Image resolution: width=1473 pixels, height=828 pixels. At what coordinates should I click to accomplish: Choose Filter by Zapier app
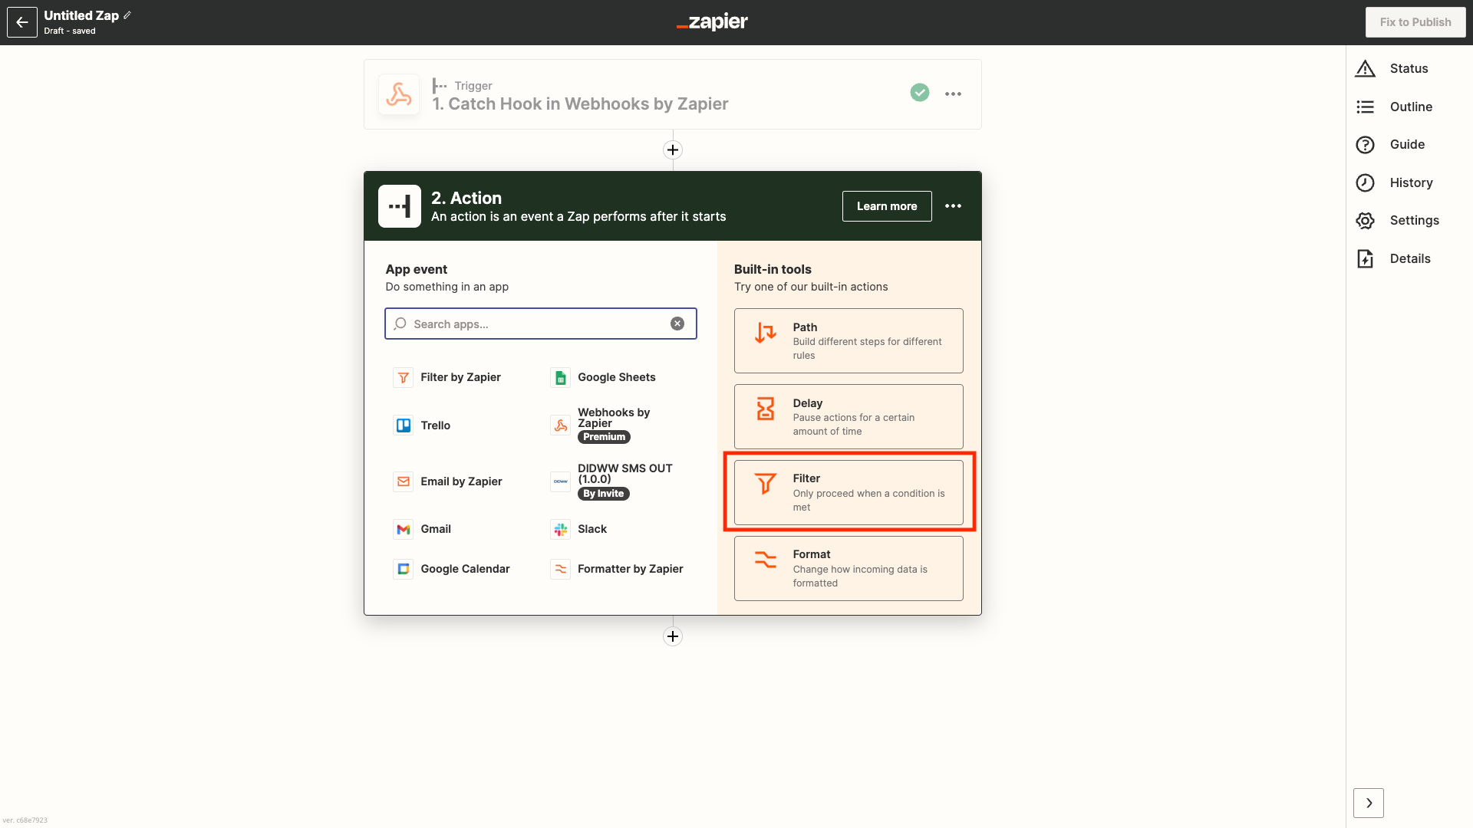click(x=447, y=377)
